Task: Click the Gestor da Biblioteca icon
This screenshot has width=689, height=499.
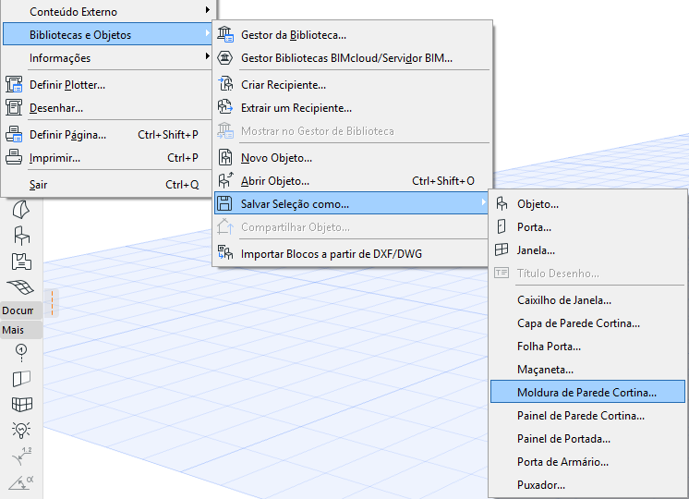Action: pyautogui.click(x=225, y=35)
